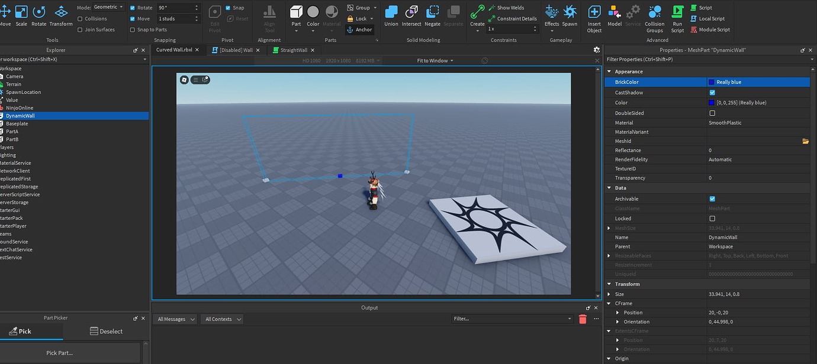Open the All Messages dropdown
This screenshot has height=364, width=817.
click(175, 318)
